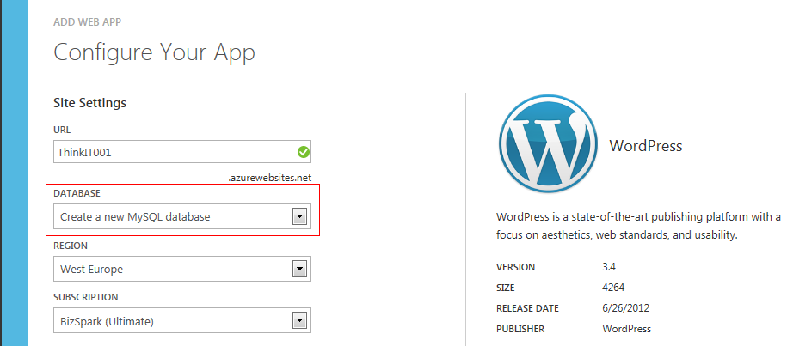Viewport: 787px width, 346px height.
Task: Click the version value 3.4
Action: click(x=609, y=267)
